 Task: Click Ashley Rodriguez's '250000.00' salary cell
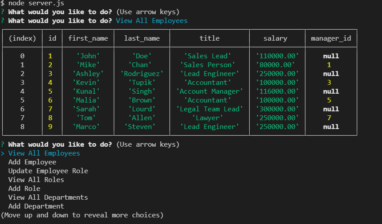[x=277, y=74]
